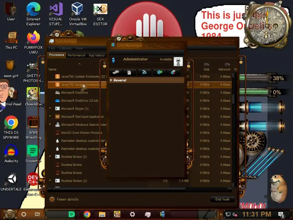Screen dimensions: 293x220
Task: Switch to the App history tab
Action: [97, 55]
